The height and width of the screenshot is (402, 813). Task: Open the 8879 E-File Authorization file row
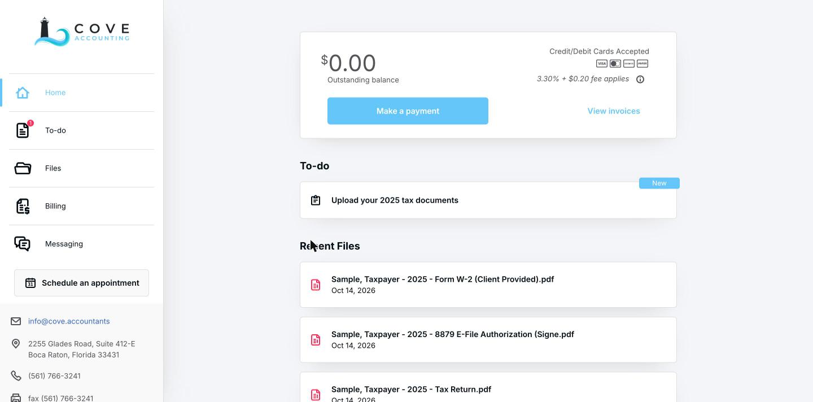coord(488,340)
